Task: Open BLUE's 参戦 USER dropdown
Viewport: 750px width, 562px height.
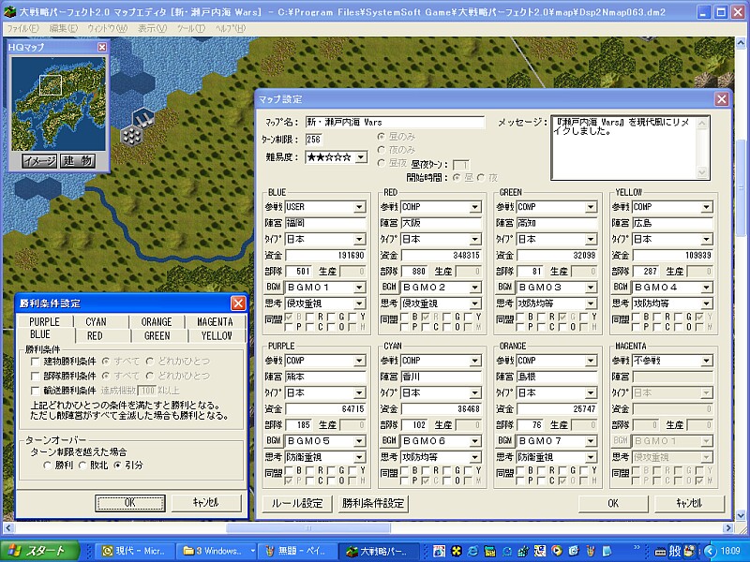Action: [359, 207]
